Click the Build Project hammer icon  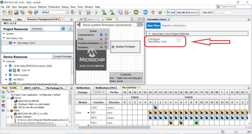pos(80,12)
